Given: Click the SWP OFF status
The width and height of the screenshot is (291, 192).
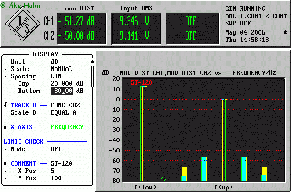Looking at the screenshot, I should (x=238, y=23).
